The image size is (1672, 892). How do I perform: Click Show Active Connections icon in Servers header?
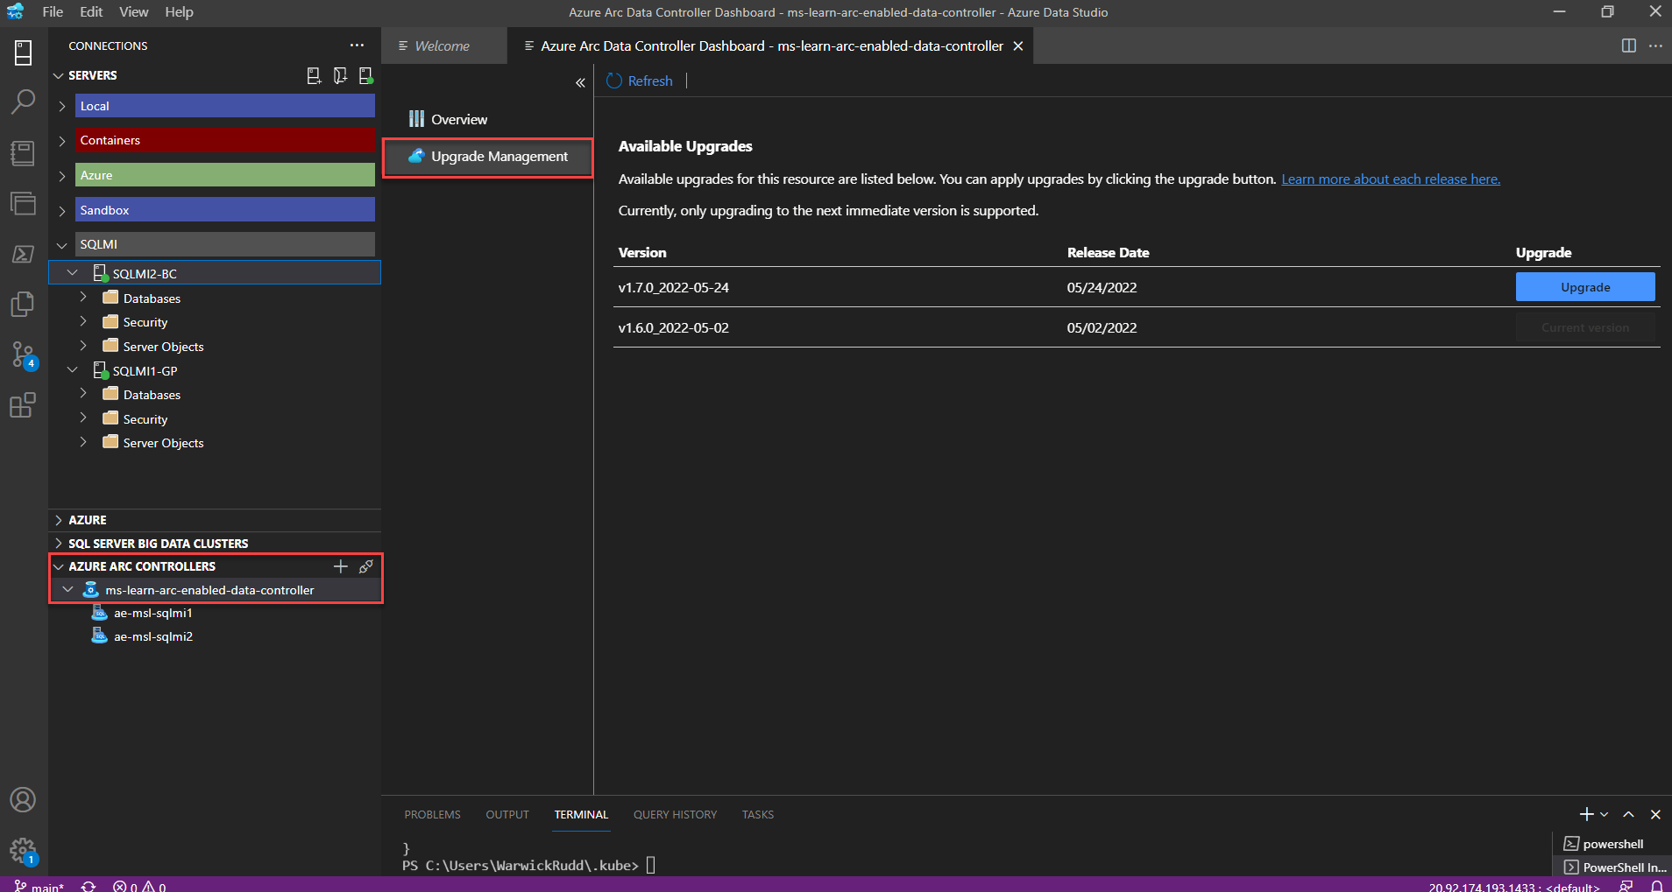(365, 76)
